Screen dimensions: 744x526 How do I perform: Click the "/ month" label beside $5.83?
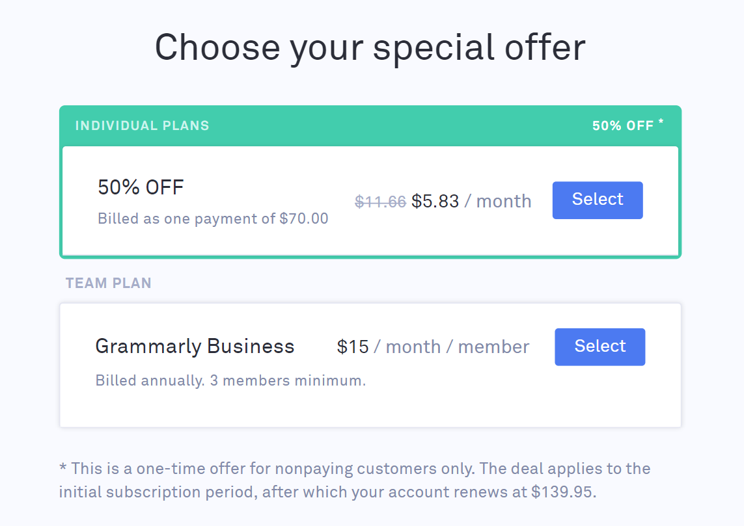tap(498, 202)
